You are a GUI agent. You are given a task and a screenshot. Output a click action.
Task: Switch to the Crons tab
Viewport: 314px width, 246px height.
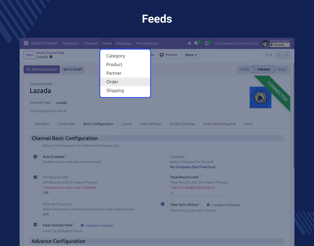tap(248, 124)
